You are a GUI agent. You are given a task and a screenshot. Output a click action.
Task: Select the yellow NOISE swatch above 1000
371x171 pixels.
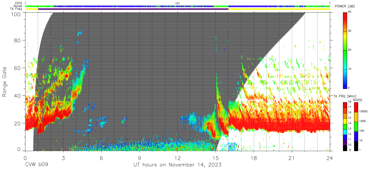[356, 117]
